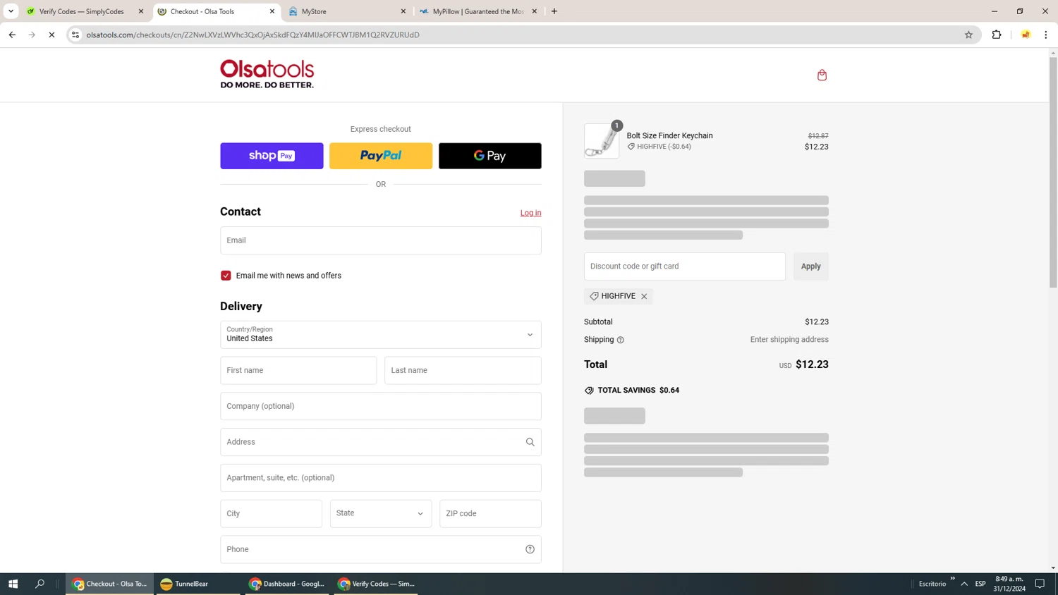Open Windows taskbar search
Image resolution: width=1058 pixels, height=595 pixels.
click(x=39, y=584)
